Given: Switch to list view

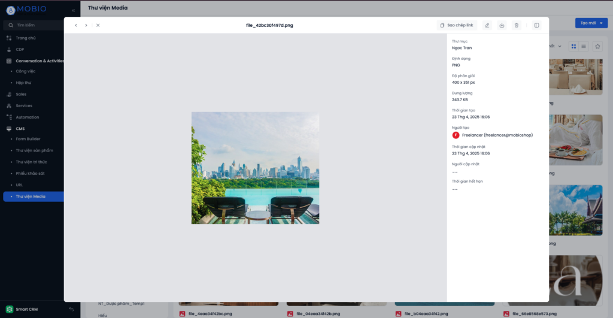Looking at the screenshot, I should tap(584, 46).
